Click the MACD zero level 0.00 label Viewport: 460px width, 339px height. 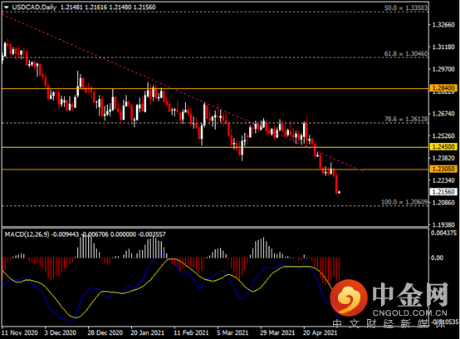pos(437,258)
